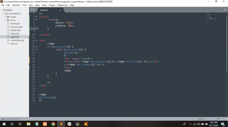228x127 pixels.
Task: Click the Windows Start button
Action: 4,124
